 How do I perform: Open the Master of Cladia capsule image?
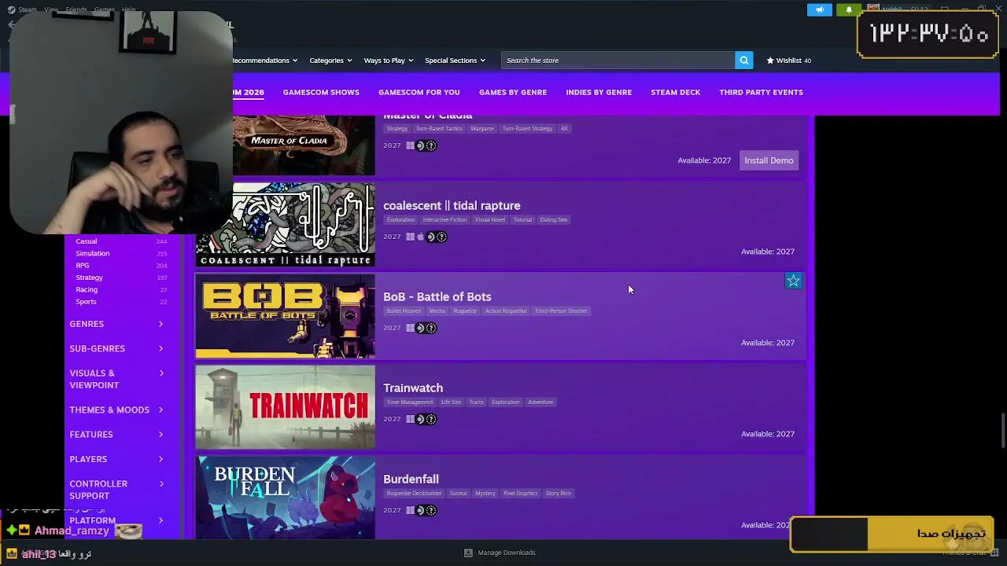(304, 145)
